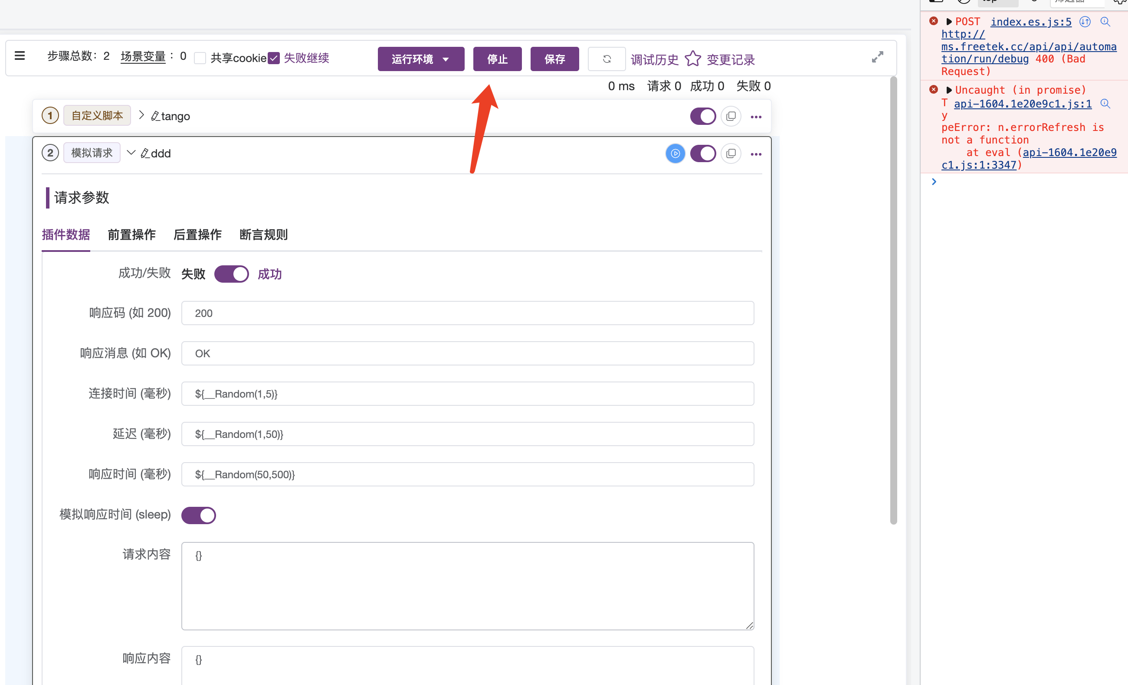Click the 停止 button
Viewport: 1128px width, 685px height.
(497, 59)
